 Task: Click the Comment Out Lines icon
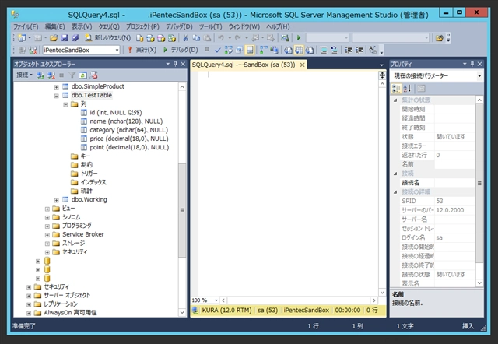[x=324, y=50]
